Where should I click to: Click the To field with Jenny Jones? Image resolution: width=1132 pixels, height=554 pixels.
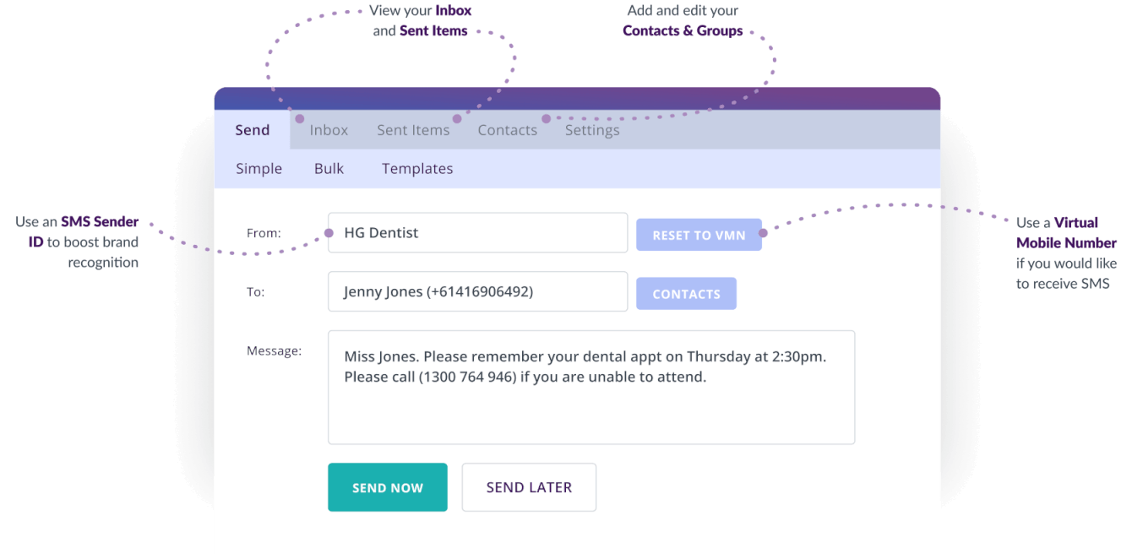477,291
